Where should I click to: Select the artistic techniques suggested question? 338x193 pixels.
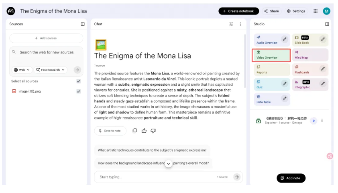click(x=152, y=150)
